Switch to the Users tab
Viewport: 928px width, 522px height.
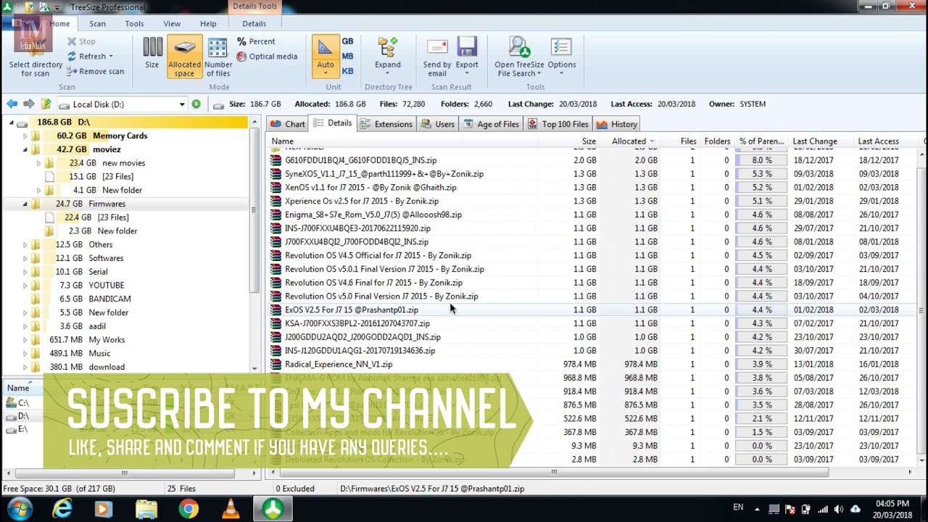(x=438, y=124)
